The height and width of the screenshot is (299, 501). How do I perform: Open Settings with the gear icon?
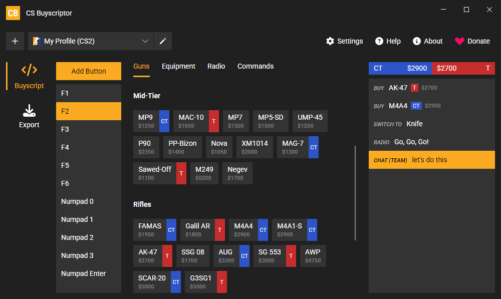345,41
